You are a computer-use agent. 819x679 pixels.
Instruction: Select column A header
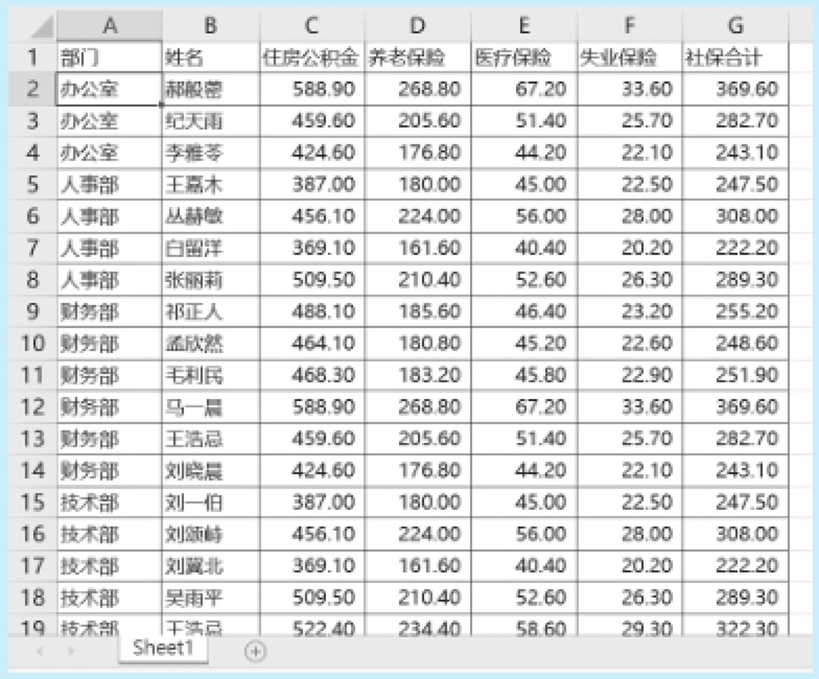pyautogui.click(x=109, y=25)
